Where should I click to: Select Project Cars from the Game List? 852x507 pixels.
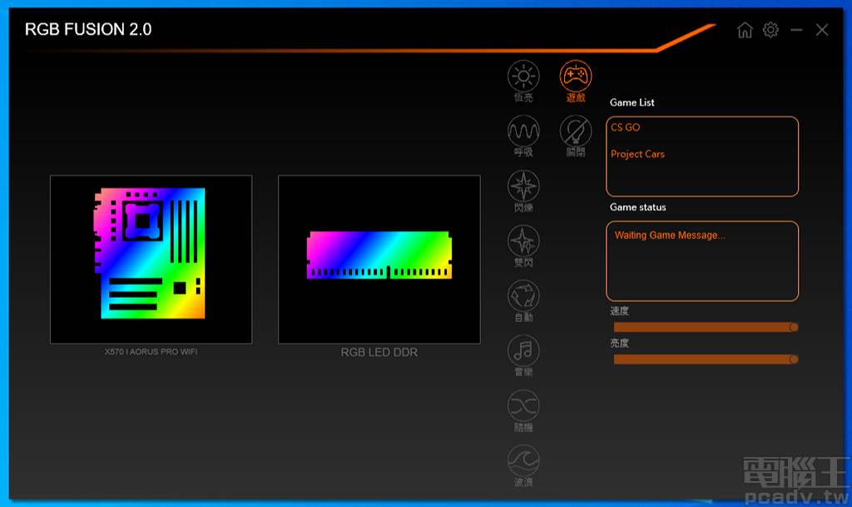pyautogui.click(x=637, y=154)
